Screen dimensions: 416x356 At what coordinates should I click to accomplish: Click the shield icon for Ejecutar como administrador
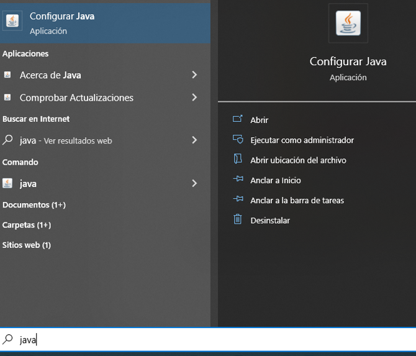coord(238,139)
